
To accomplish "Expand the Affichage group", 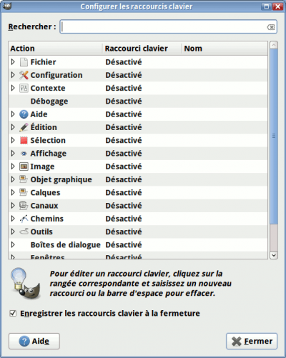I will (13, 154).
